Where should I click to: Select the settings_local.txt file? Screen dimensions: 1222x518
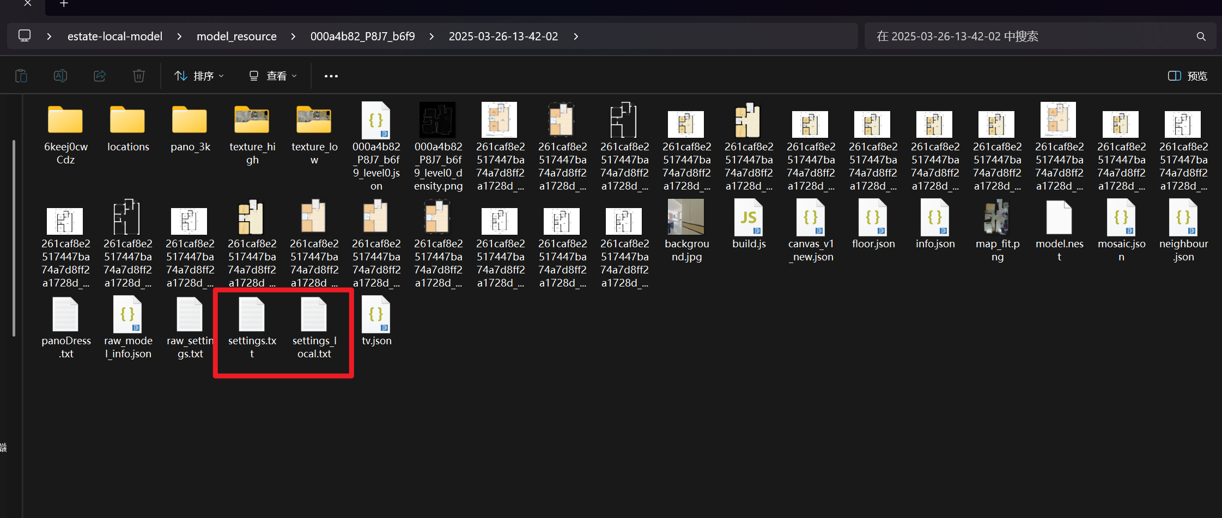[x=314, y=328]
